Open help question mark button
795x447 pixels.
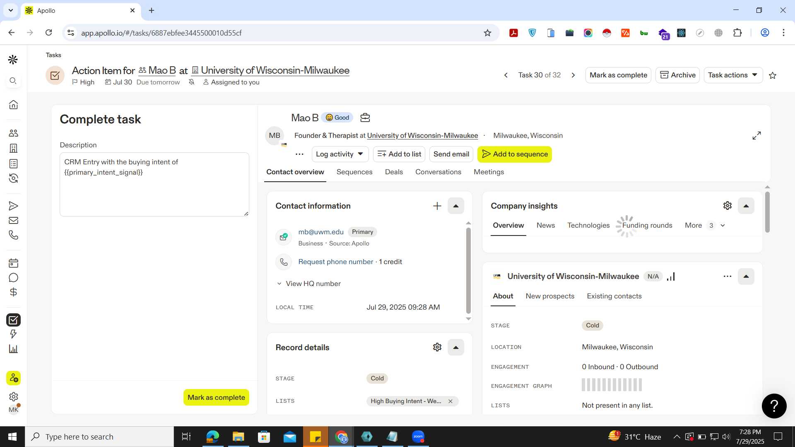(x=774, y=406)
